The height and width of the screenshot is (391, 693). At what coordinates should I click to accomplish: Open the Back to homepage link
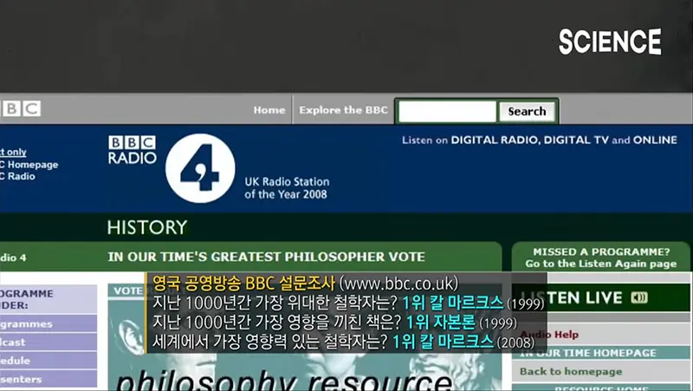click(x=571, y=372)
